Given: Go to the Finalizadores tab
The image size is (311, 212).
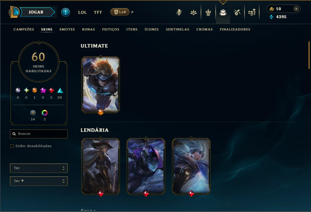Looking at the screenshot, I should (x=235, y=29).
